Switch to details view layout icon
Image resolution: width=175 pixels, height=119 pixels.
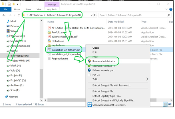click(165, 104)
